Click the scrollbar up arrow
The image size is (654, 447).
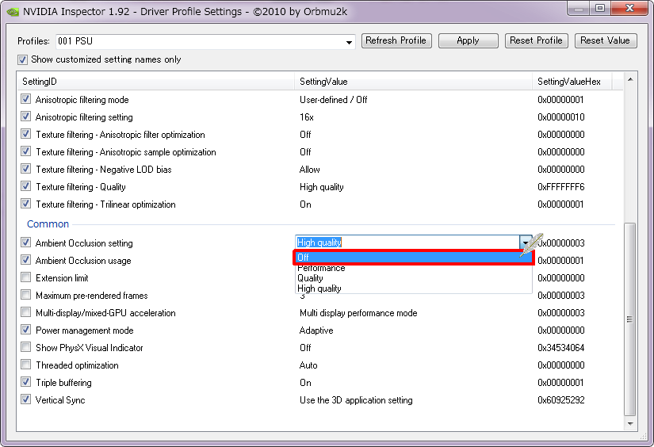pos(630,79)
